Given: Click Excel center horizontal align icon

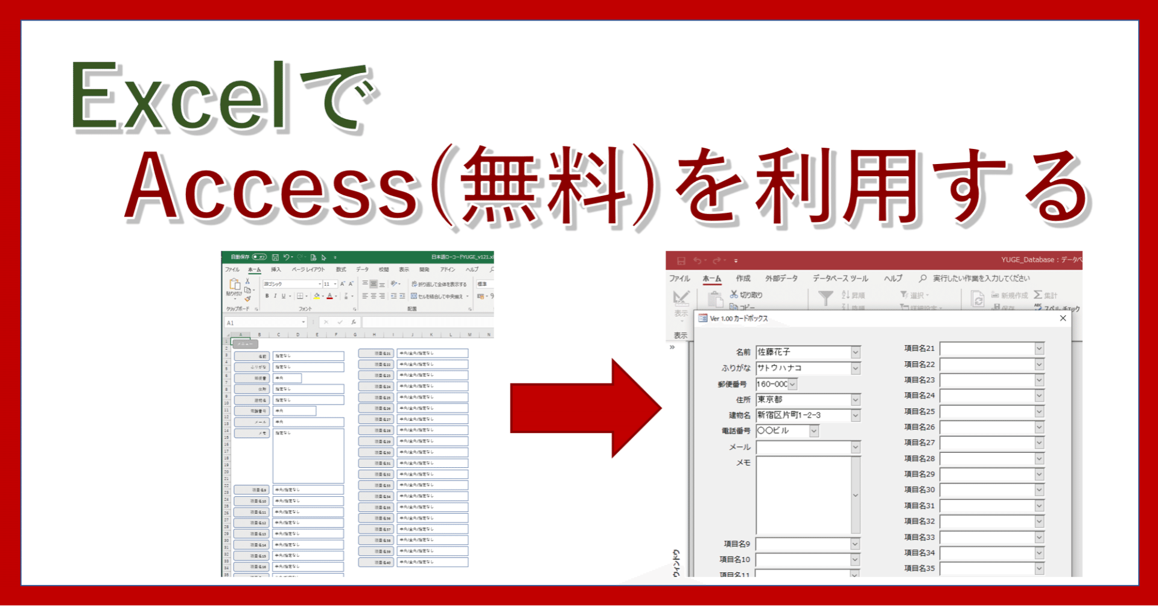Looking at the screenshot, I should 374,296.
